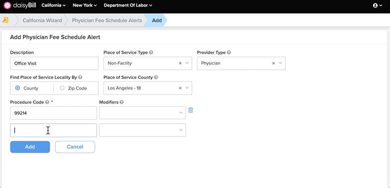The width and height of the screenshot is (390, 188).
Task: Click the help icon beside Provider Type
Action: pyautogui.click(x=229, y=53)
